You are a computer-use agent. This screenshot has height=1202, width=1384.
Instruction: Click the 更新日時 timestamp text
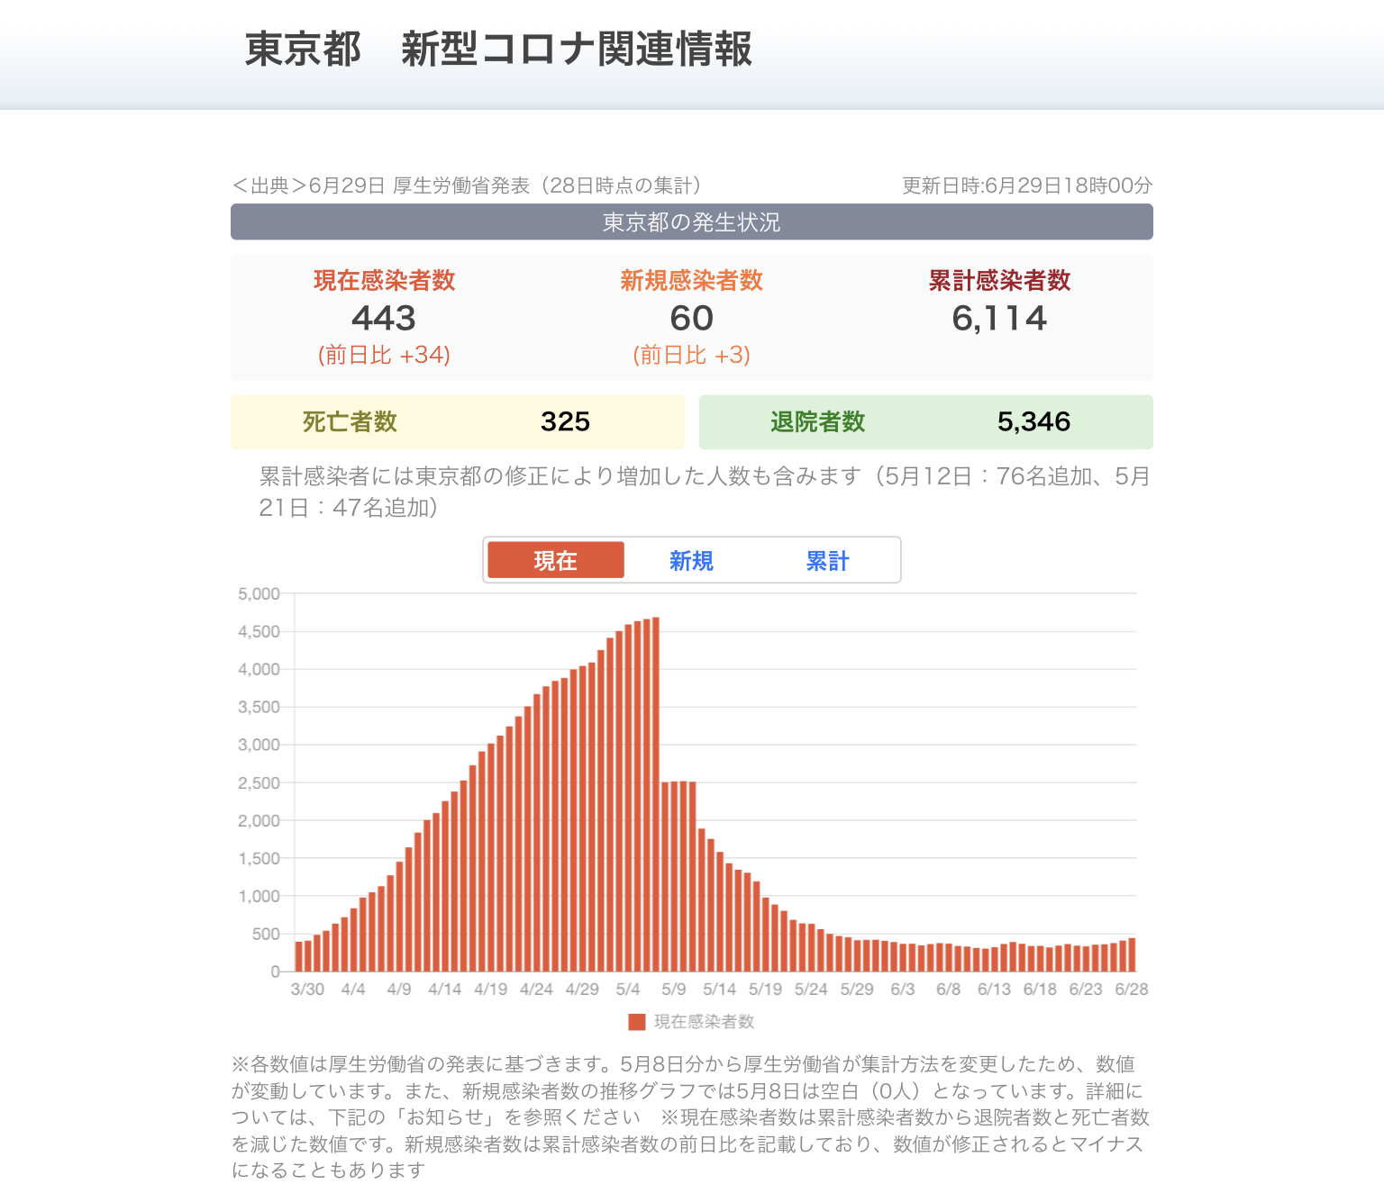[1027, 185]
